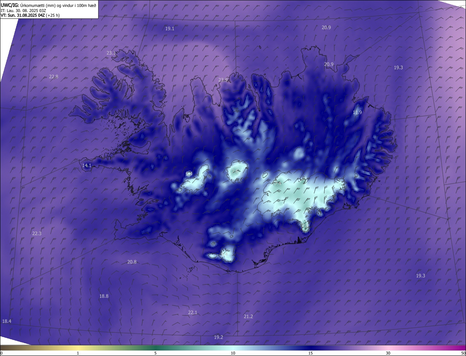Select the 22.3 value label
The image size is (466, 356).
click(x=37, y=234)
